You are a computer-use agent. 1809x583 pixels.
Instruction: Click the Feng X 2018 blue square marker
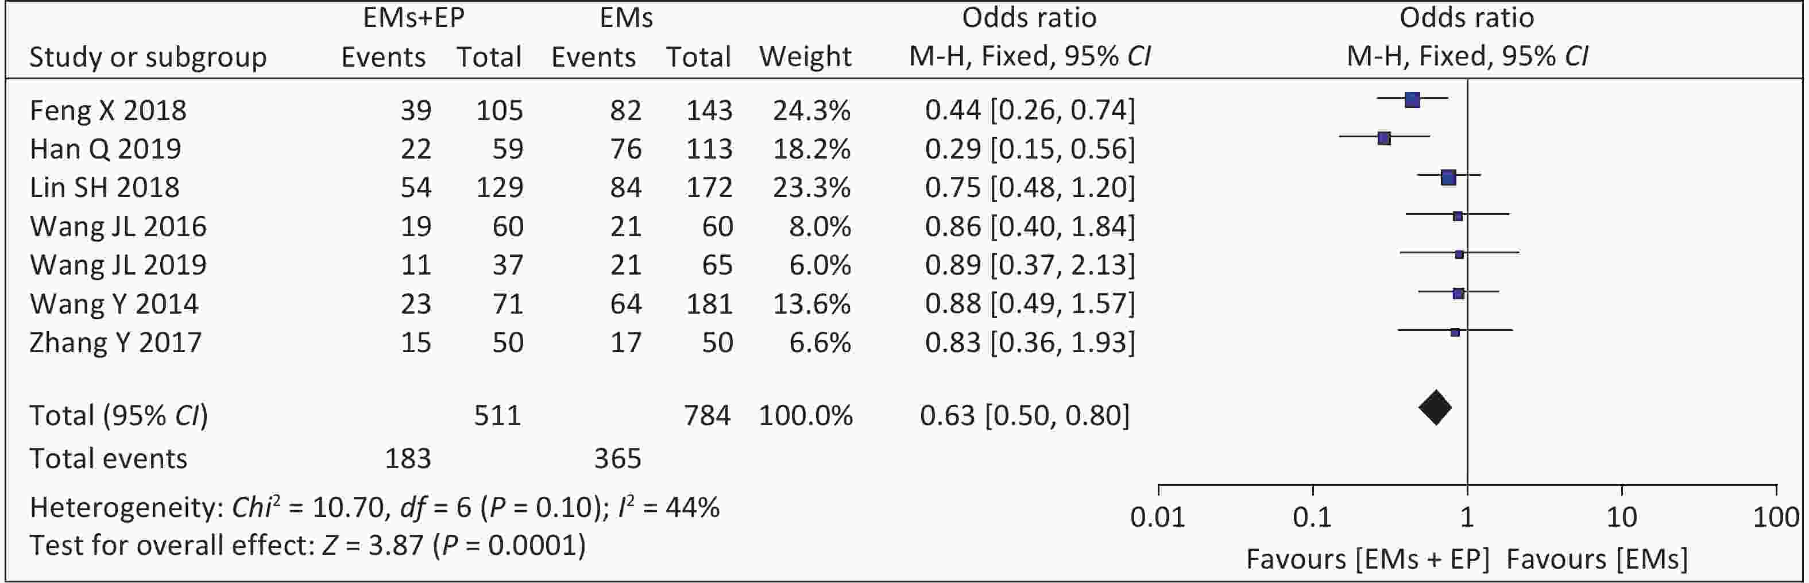click(x=1412, y=100)
